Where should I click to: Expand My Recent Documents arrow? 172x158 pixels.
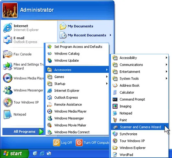[x=110, y=35]
